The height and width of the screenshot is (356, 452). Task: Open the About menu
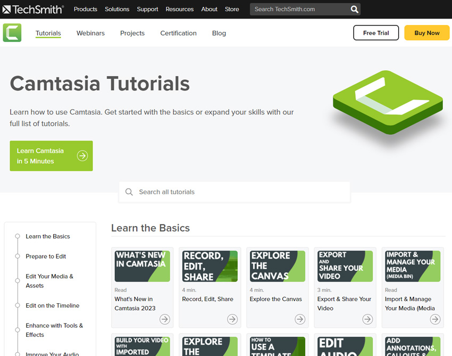tap(210, 9)
